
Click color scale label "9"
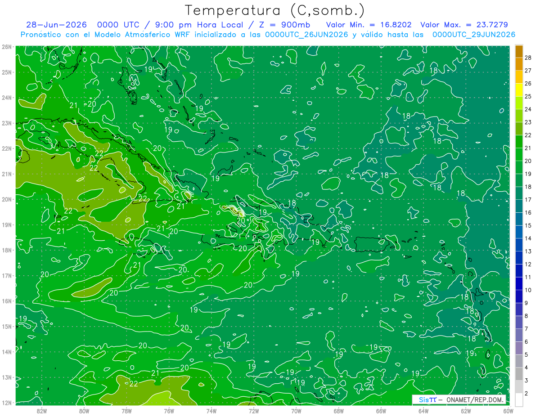pyautogui.click(x=526, y=303)
